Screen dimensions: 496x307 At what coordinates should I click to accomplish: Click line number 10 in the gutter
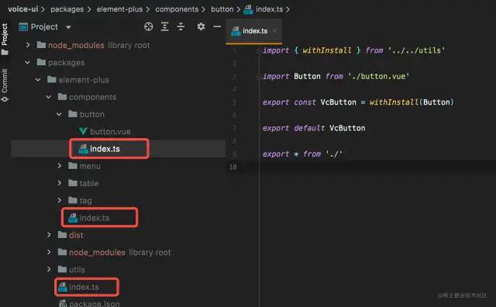[x=233, y=167]
